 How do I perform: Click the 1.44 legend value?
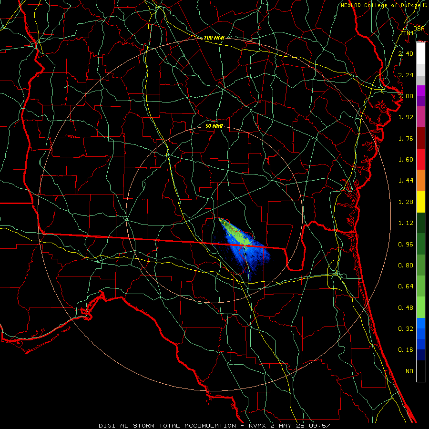tap(406, 181)
